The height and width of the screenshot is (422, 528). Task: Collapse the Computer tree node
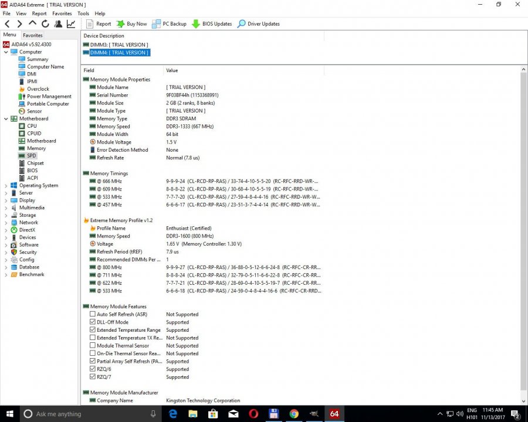(6, 52)
